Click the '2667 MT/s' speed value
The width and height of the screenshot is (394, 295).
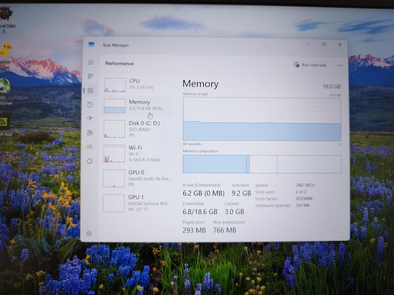click(x=305, y=185)
